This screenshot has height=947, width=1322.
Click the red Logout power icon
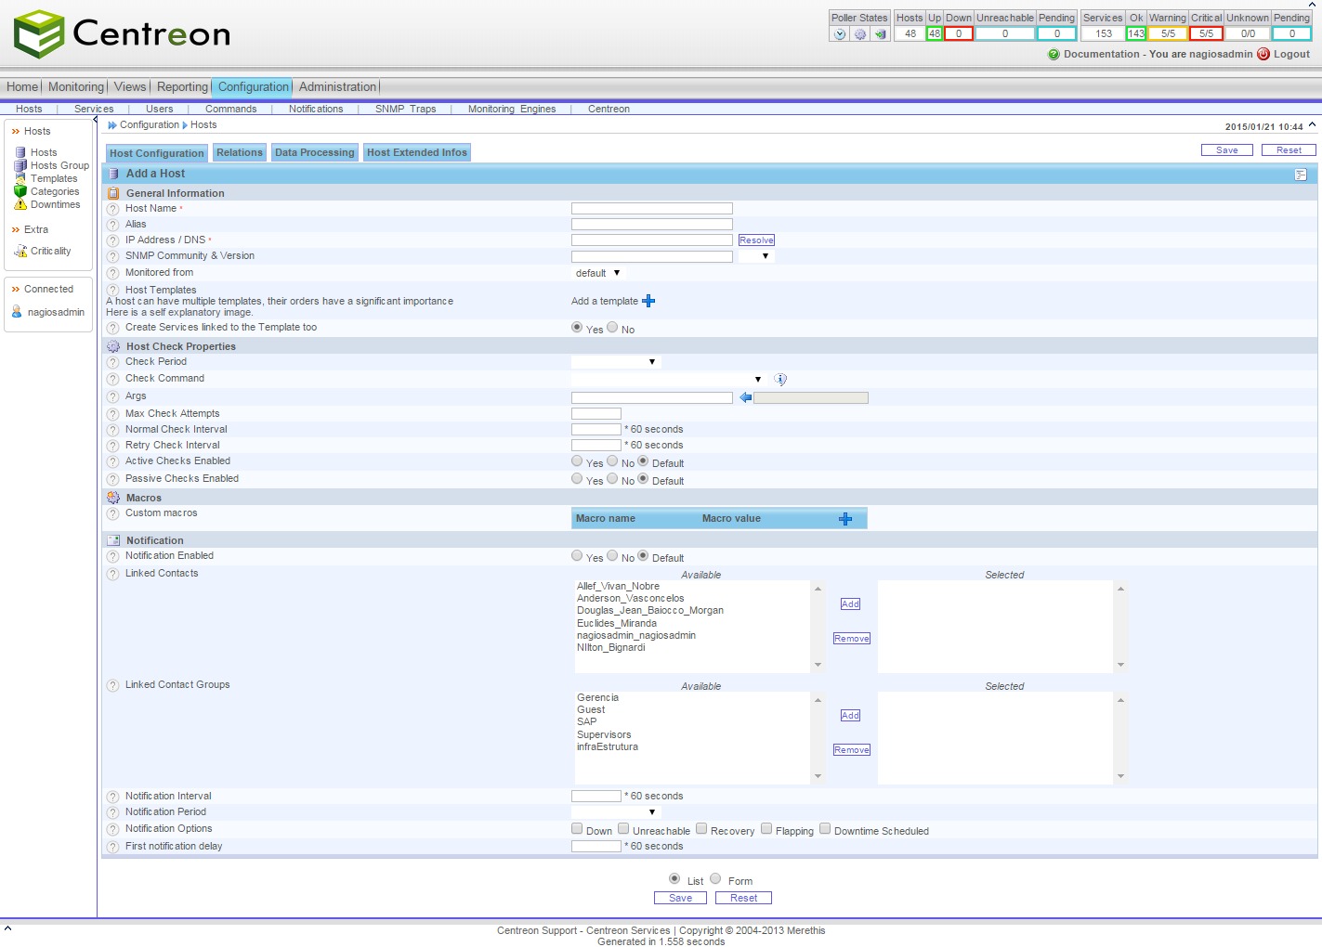coord(1263,54)
